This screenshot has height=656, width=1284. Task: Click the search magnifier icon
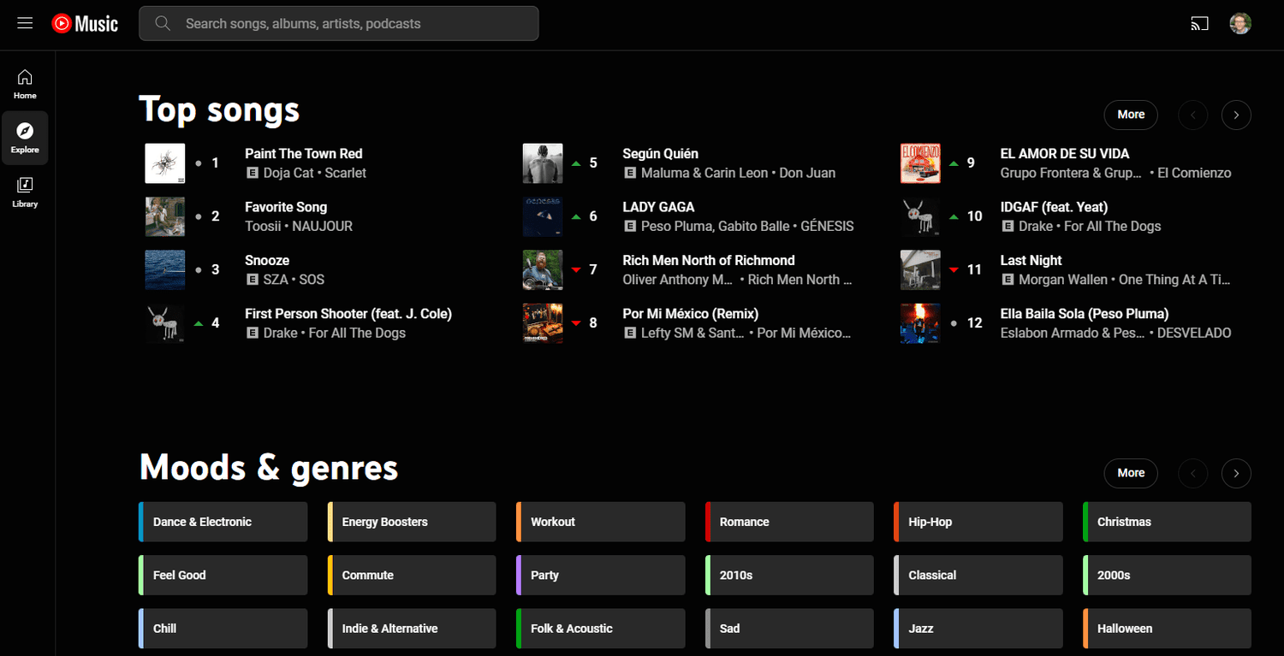pyautogui.click(x=163, y=23)
